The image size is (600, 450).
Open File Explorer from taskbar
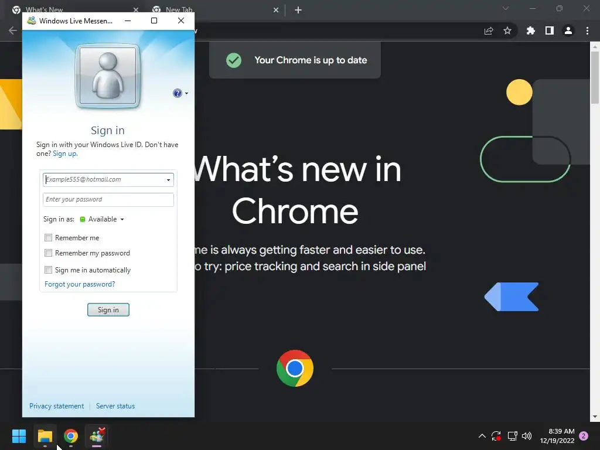coord(45,436)
